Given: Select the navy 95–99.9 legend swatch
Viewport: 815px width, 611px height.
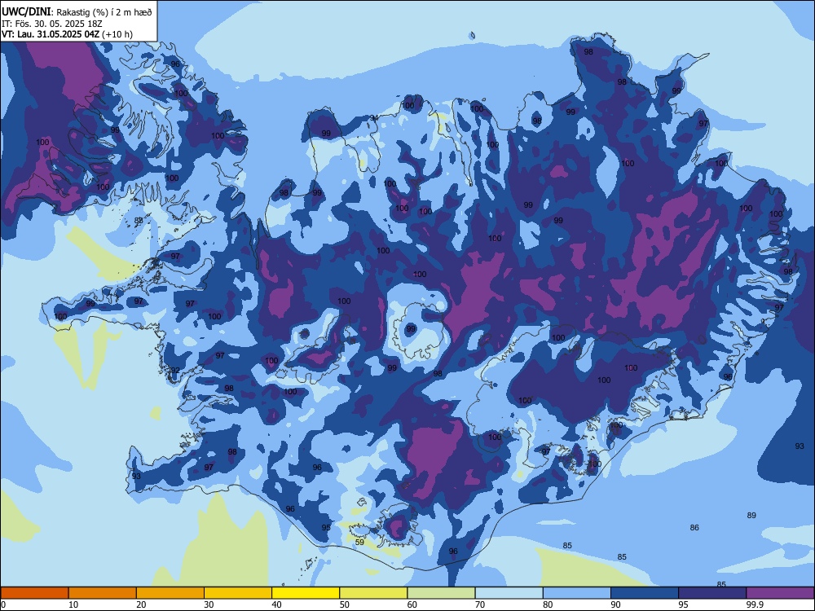Looking at the screenshot, I should pyautogui.click(x=712, y=593).
